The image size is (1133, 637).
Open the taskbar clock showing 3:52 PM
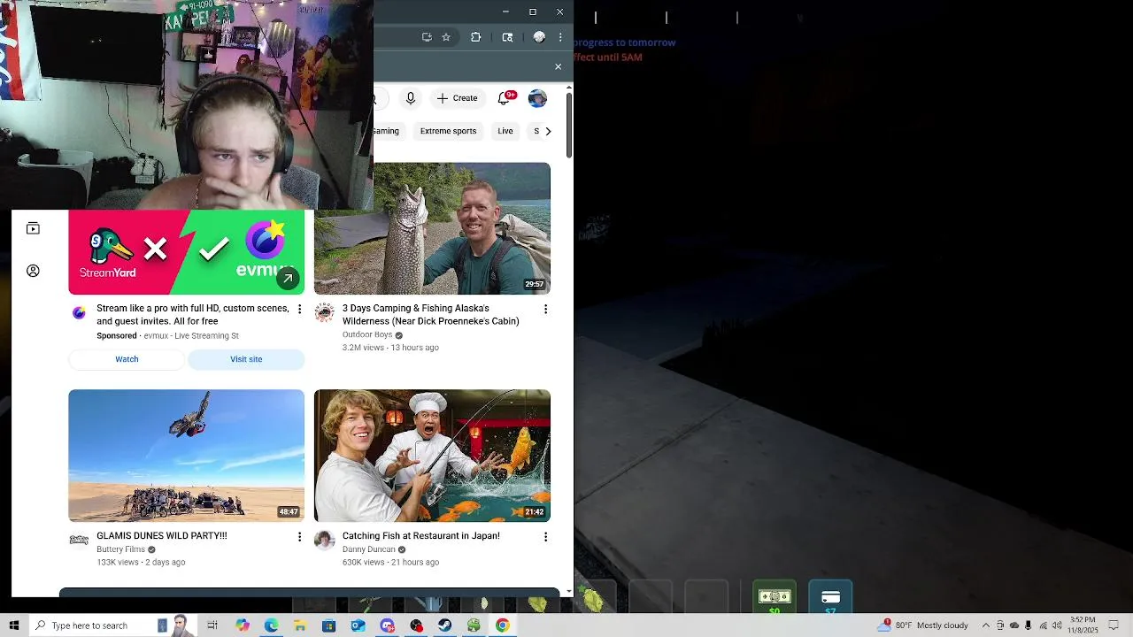pos(1083,625)
